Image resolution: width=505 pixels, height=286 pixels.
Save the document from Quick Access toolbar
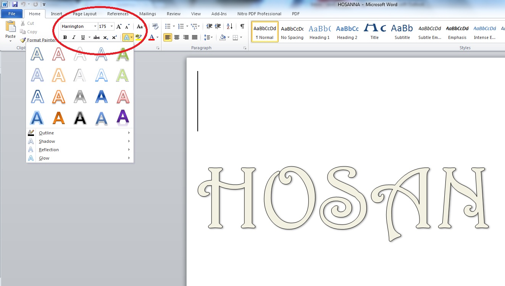pos(14,4)
